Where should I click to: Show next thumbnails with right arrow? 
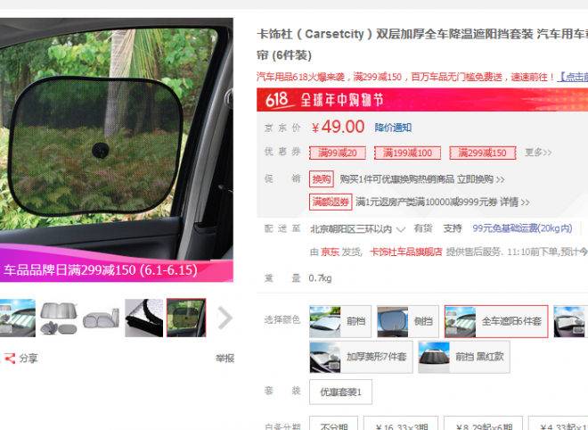tap(225, 318)
